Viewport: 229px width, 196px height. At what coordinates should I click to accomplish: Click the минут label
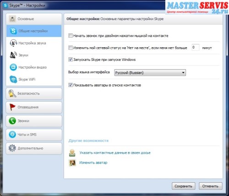(207, 48)
